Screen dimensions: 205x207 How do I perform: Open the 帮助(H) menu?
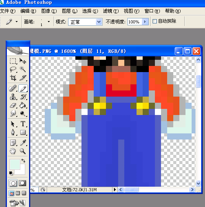pos(173,11)
